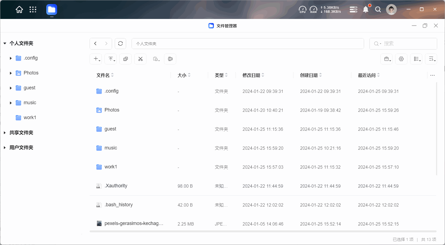Click the vertical scrollbar of file list

coord(436,129)
